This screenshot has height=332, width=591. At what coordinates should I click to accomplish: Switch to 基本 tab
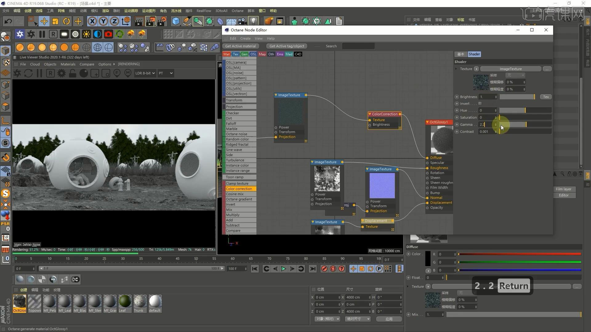click(460, 54)
